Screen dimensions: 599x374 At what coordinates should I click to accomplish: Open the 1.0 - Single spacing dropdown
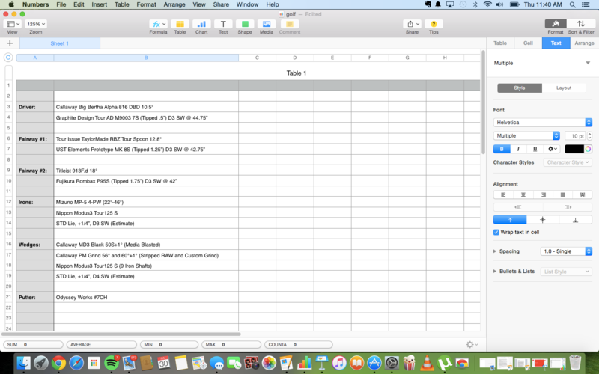tap(566, 251)
